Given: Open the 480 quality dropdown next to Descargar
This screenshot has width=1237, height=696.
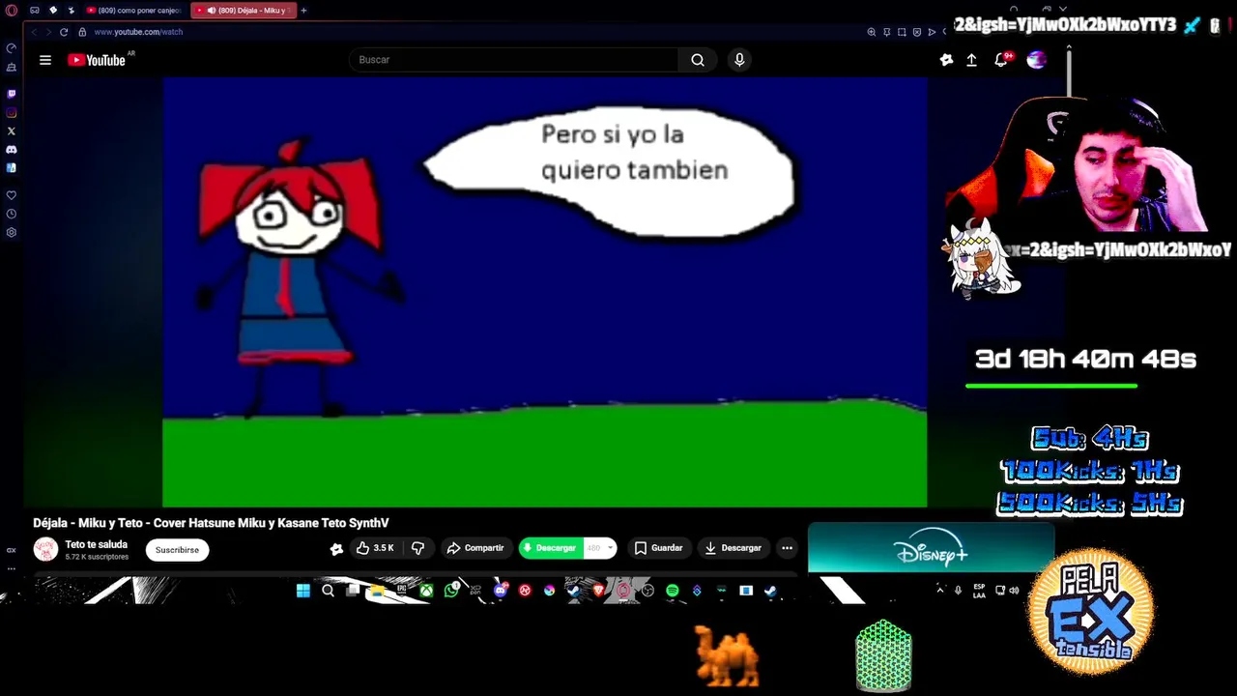Looking at the screenshot, I should pyautogui.click(x=600, y=548).
